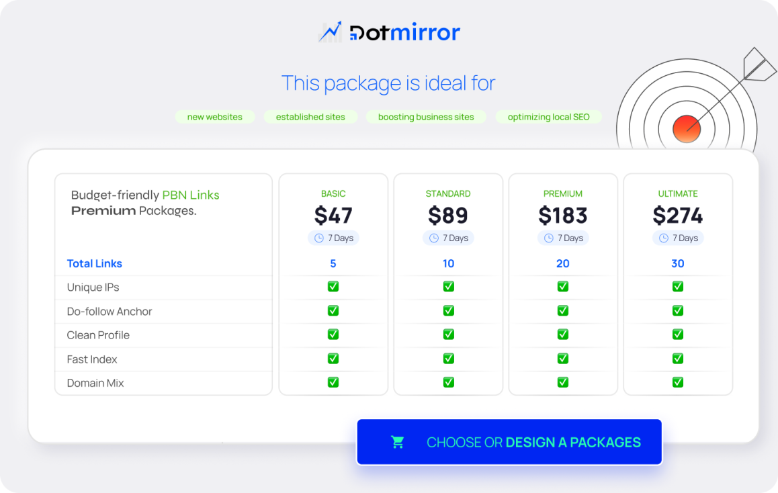
Task: Click the '7 Days' badge under $89
Action: pyautogui.click(x=449, y=238)
